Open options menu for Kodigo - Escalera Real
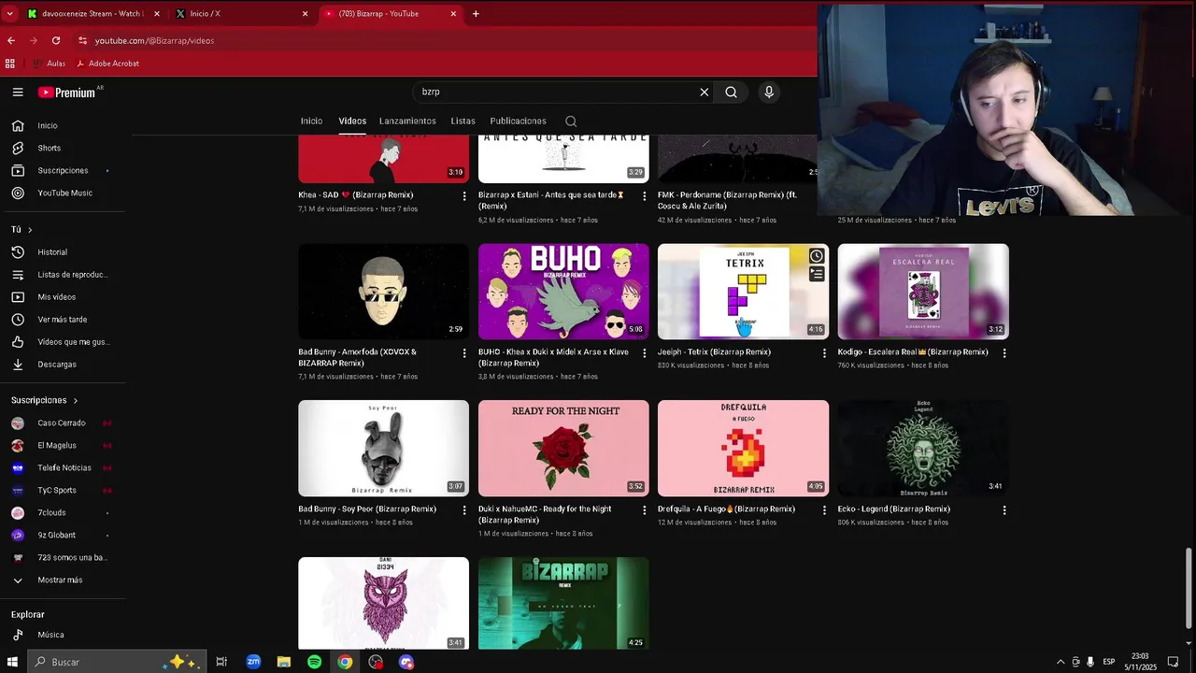Viewport: 1196px width, 673px height. (1004, 352)
